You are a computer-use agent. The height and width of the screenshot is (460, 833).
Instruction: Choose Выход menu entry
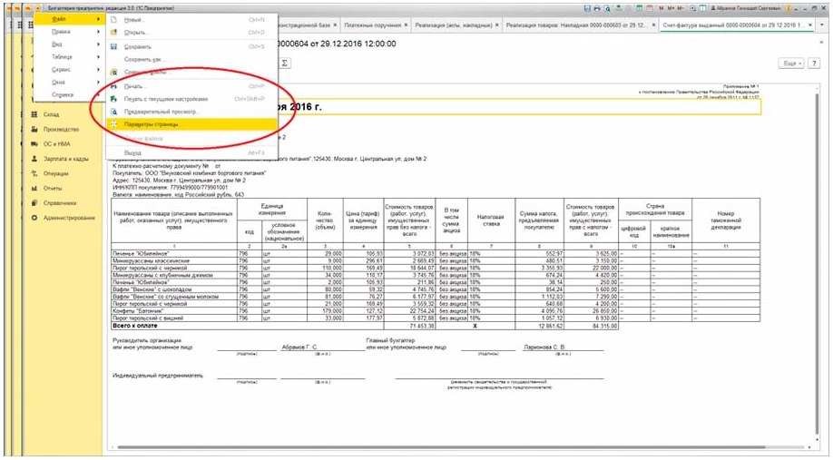tap(191, 153)
